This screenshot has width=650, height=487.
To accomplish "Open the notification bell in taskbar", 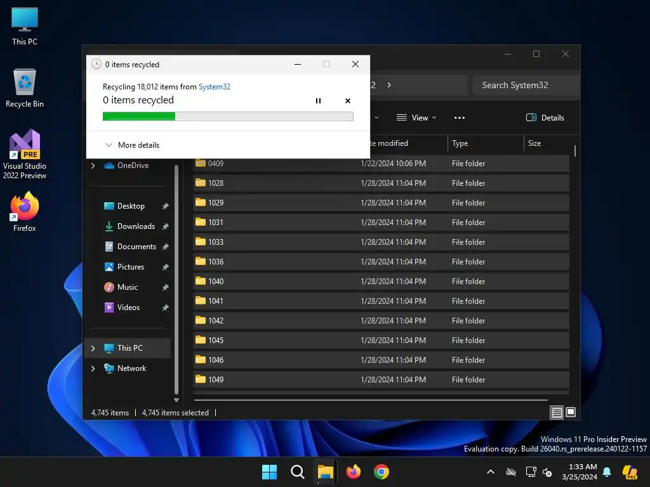I will 607,472.
